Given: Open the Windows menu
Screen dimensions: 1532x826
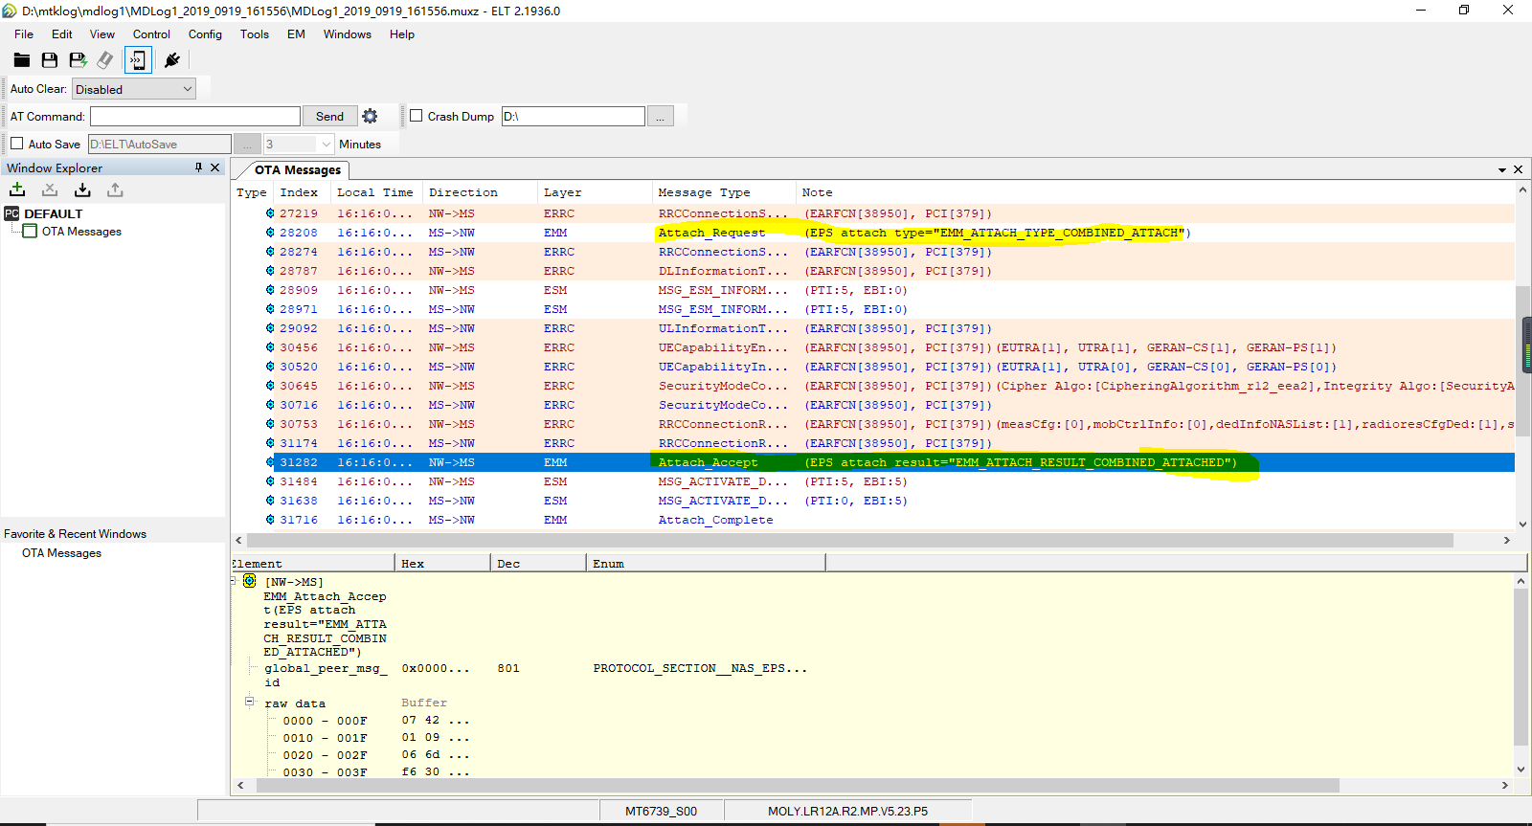Looking at the screenshot, I should coord(348,34).
